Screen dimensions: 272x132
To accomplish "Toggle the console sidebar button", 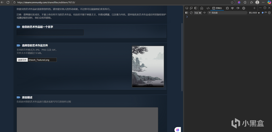I will click(187, 13).
